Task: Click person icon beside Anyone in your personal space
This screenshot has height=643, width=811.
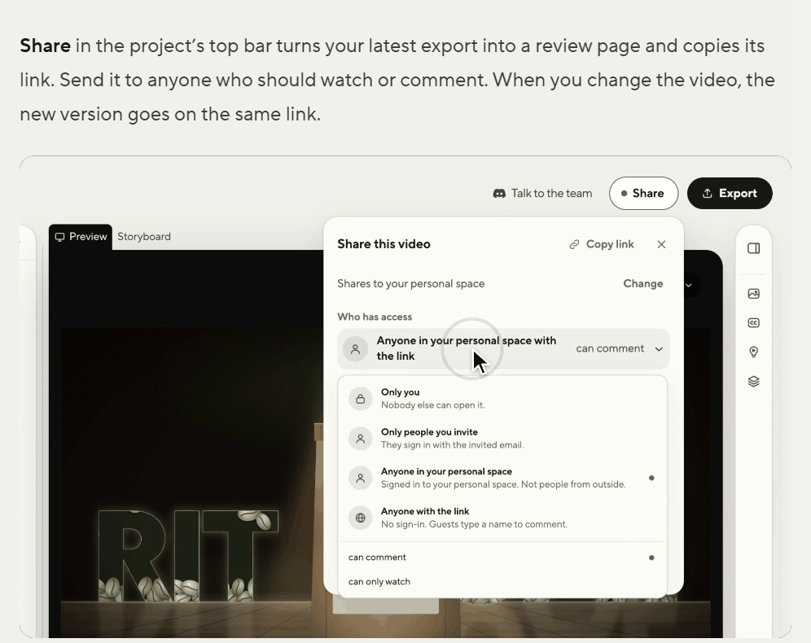Action: 361,478
